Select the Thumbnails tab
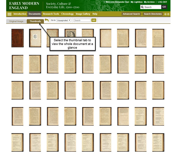176x154 pixels. [35, 21]
